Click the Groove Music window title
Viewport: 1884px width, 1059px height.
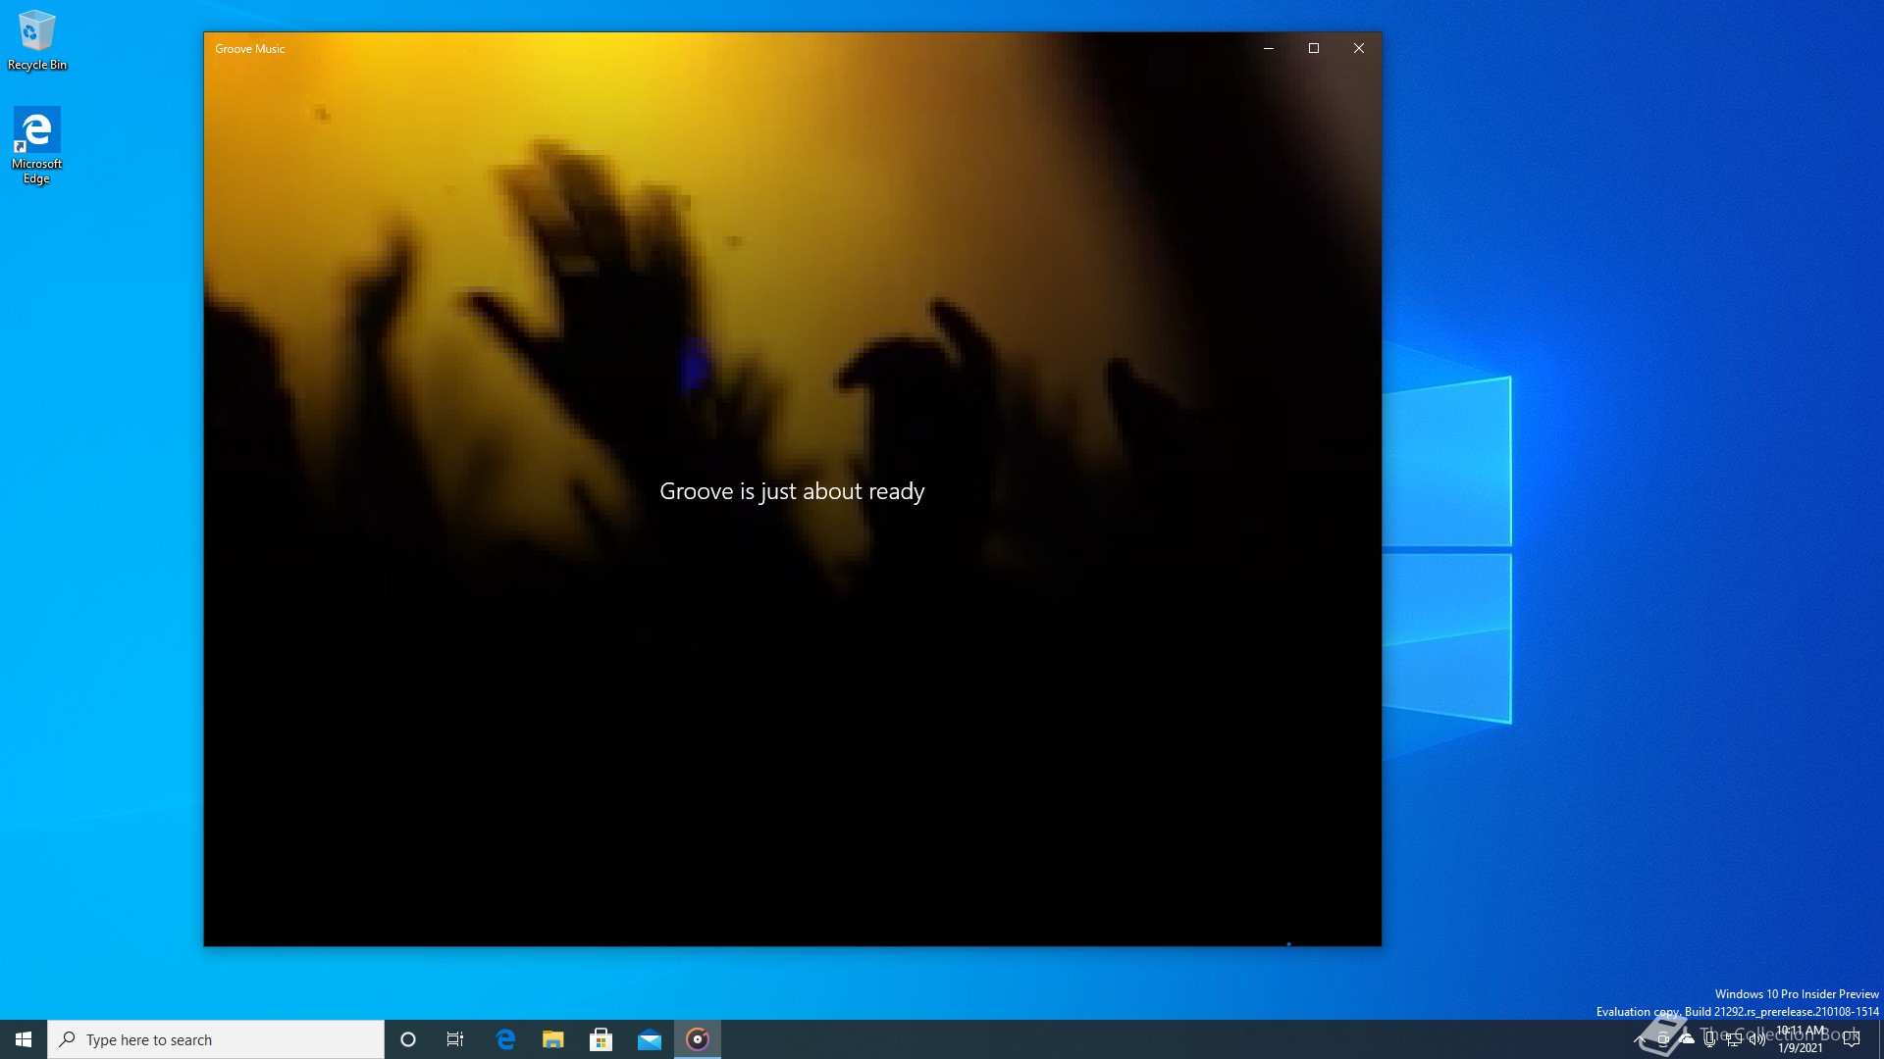coord(250,49)
